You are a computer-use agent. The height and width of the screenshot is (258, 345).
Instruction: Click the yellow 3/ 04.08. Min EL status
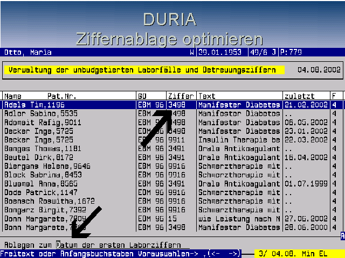(300, 254)
